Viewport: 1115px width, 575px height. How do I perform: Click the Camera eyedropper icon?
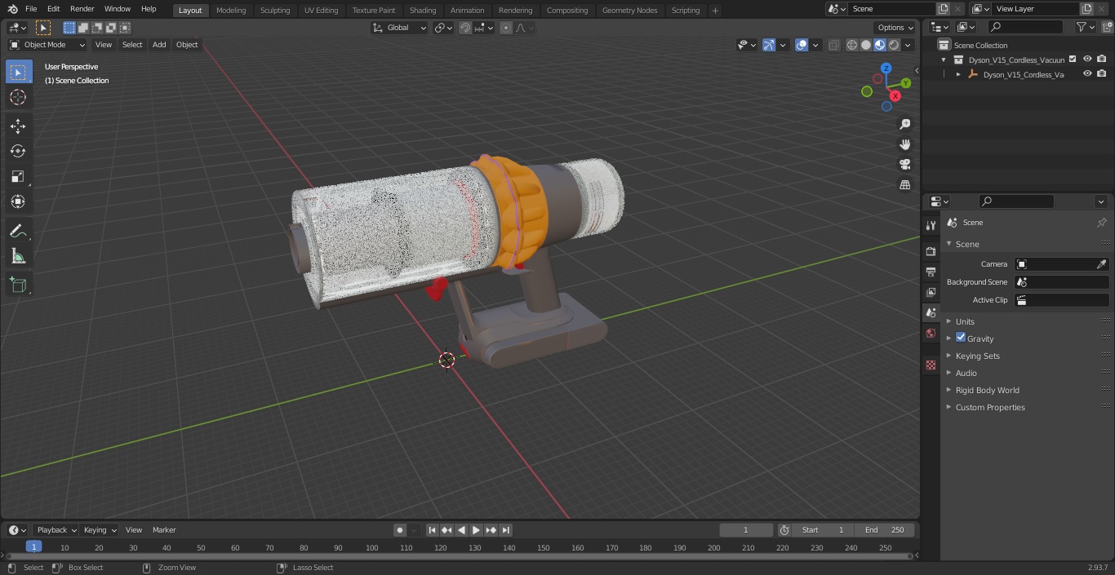[x=1101, y=264]
